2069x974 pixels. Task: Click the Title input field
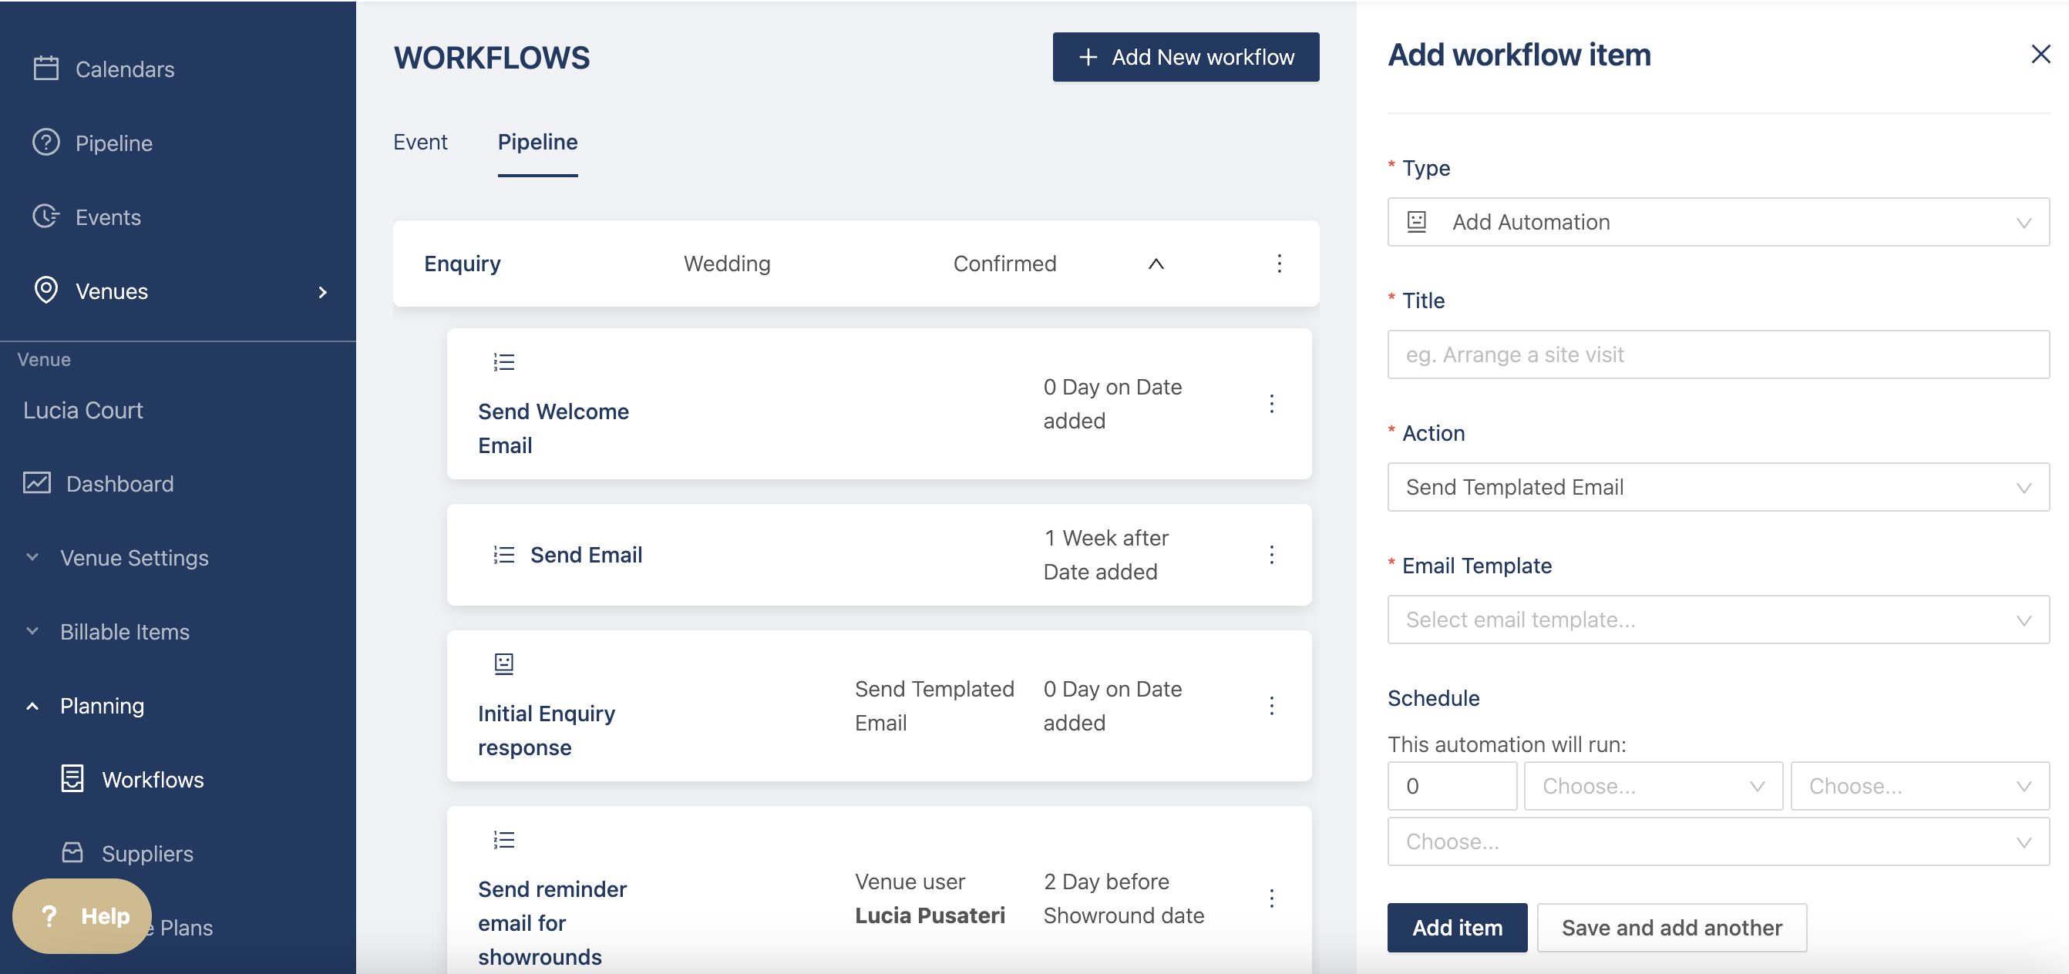1717,354
